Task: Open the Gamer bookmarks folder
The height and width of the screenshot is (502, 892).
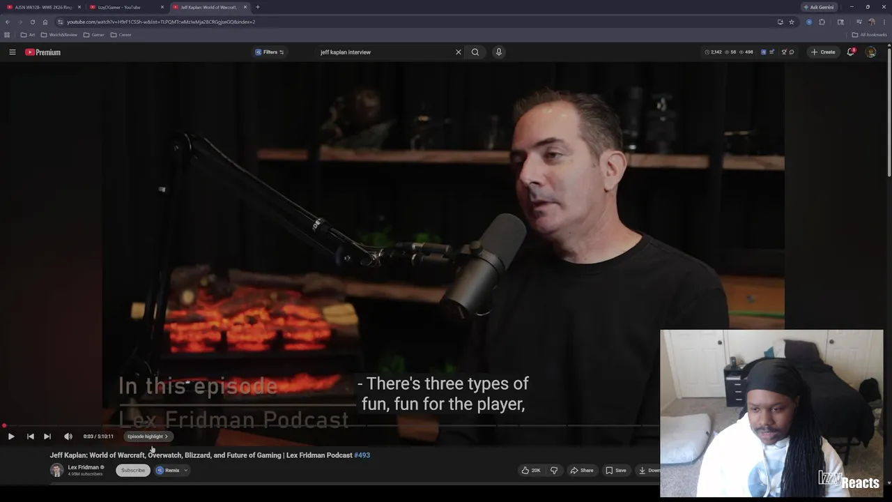Action: [94, 35]
